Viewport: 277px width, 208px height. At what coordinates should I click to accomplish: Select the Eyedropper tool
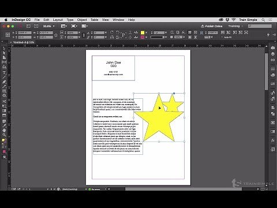click(x=4, y=126)
